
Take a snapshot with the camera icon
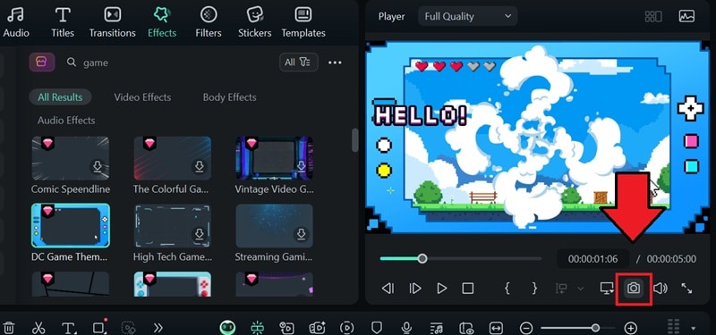pos(634,288)
